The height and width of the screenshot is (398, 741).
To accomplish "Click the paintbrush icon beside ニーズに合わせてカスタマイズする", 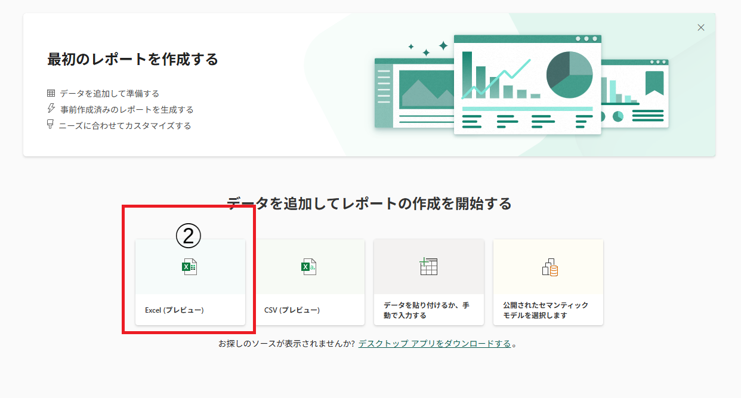I will tap(51, 125).
